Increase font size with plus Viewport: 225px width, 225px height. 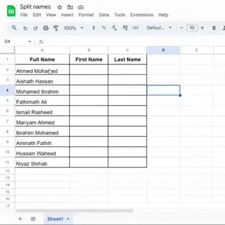click(x=202, y=27)
